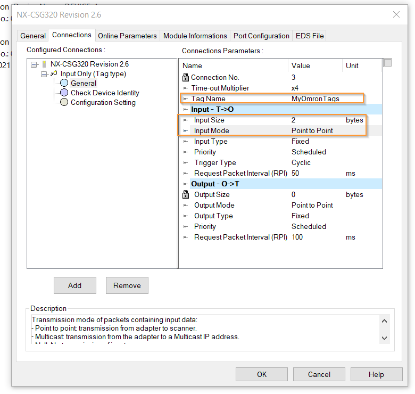The height and width of the screenshot is (394, 415).
Task: Select Check Device Identity in the tree
Action: (105, 93)
